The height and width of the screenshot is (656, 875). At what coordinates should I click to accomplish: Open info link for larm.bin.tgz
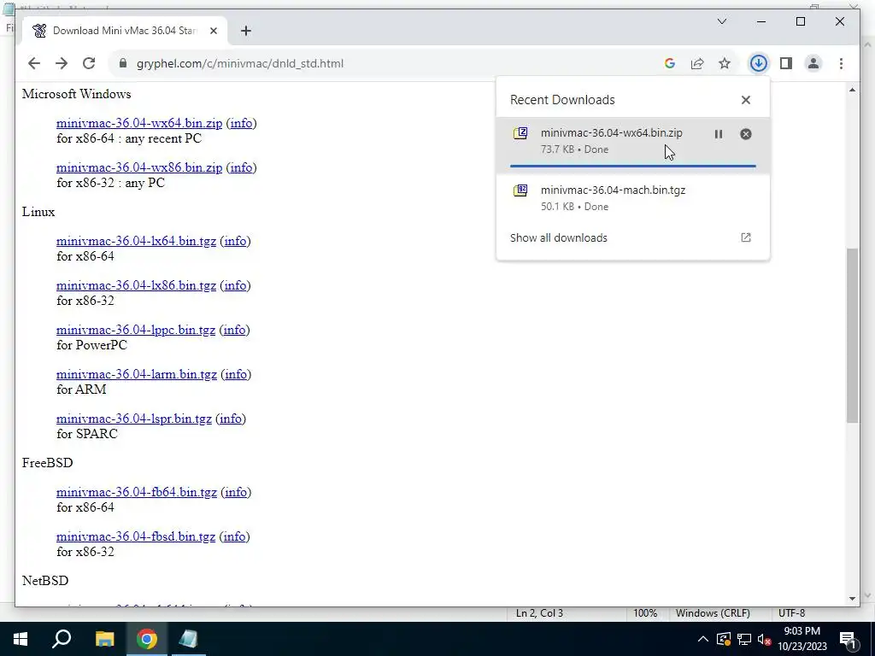pos(236,374)
